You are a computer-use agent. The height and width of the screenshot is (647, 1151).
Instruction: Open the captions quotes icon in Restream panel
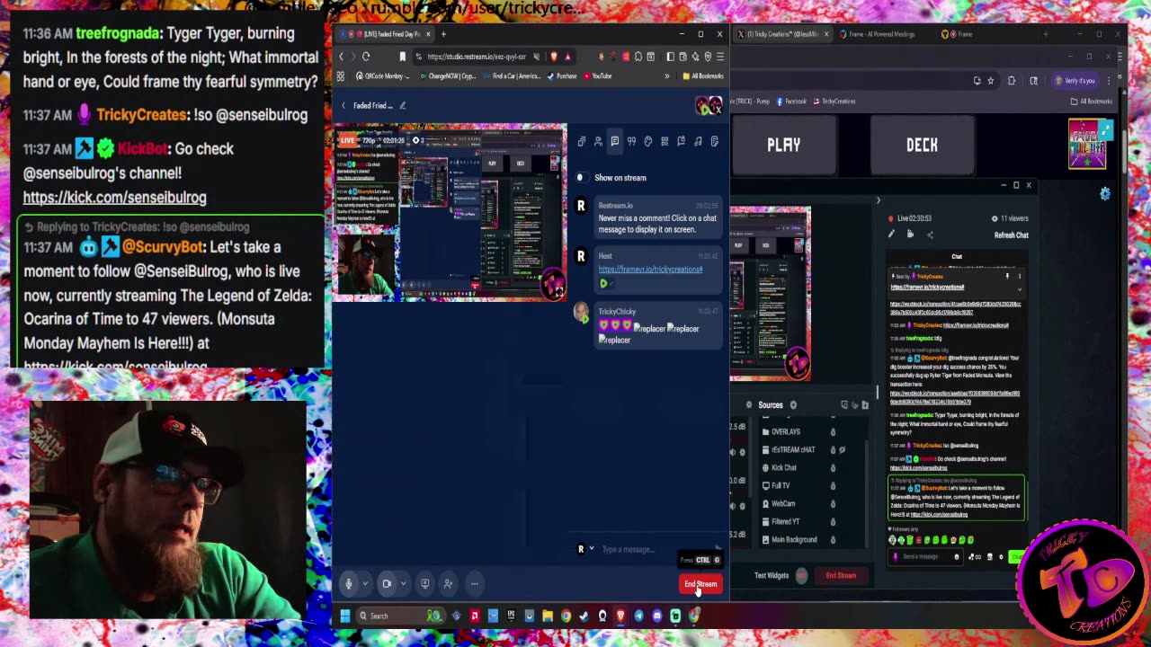pos(631,141)
